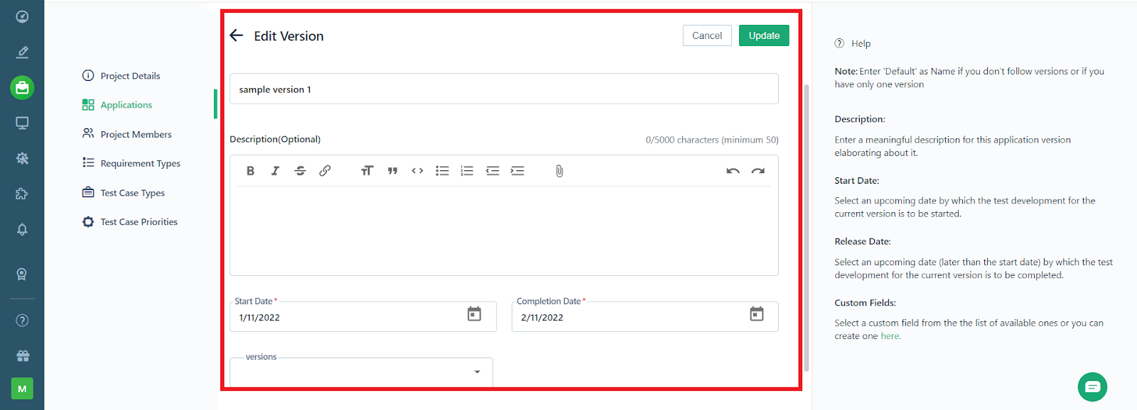The width and height of the screenshot is (1137, 410).
Task: Insert a code block
Action: tap(417, 171)
